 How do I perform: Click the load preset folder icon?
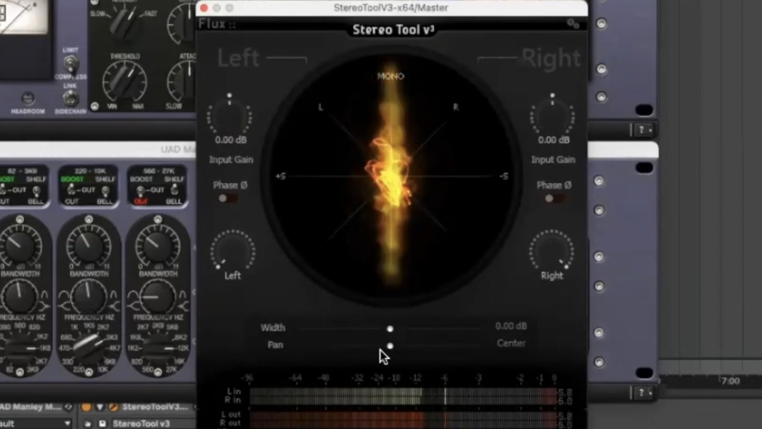87,424
